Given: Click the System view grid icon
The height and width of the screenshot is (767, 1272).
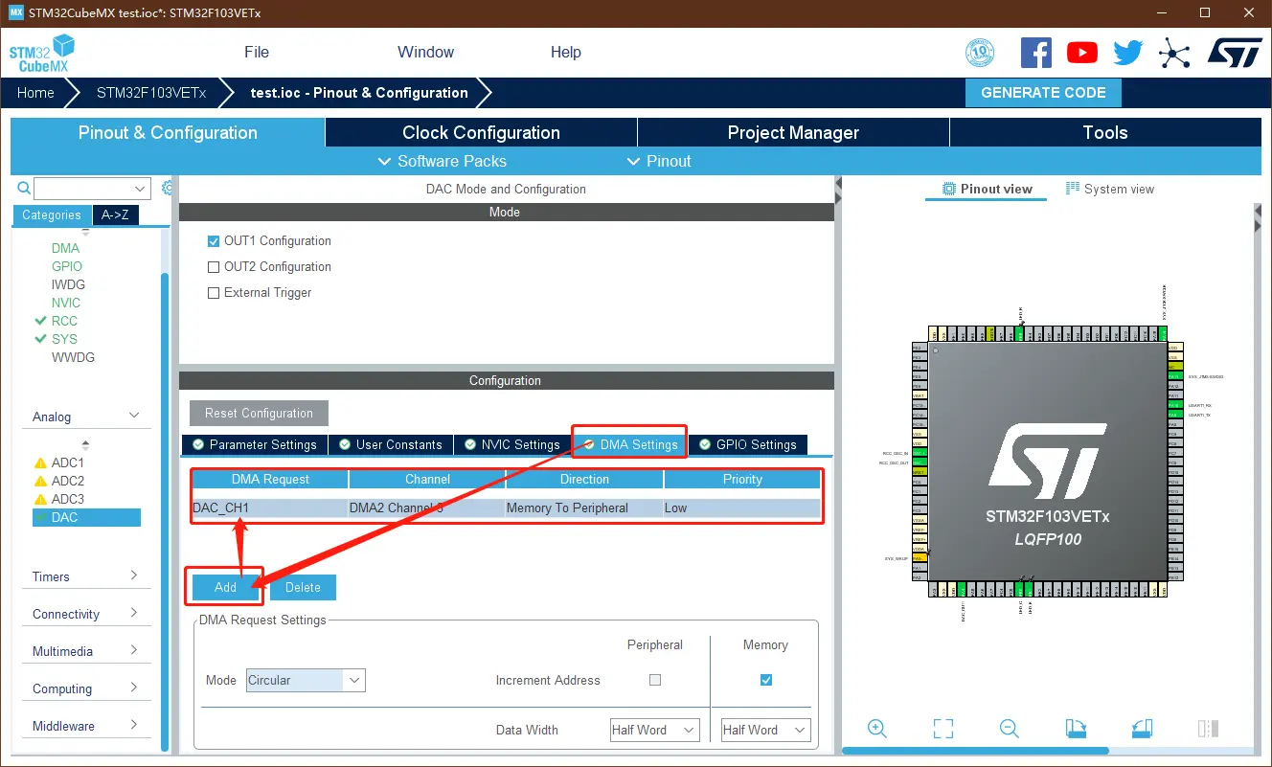Looking at the screenshot, I should pyautogui.click(x=1073, y=189).
